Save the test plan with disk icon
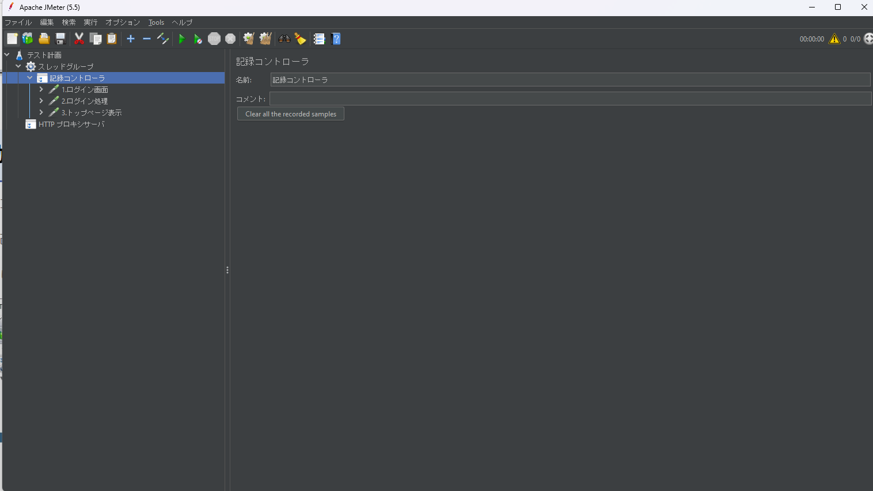 60,39
